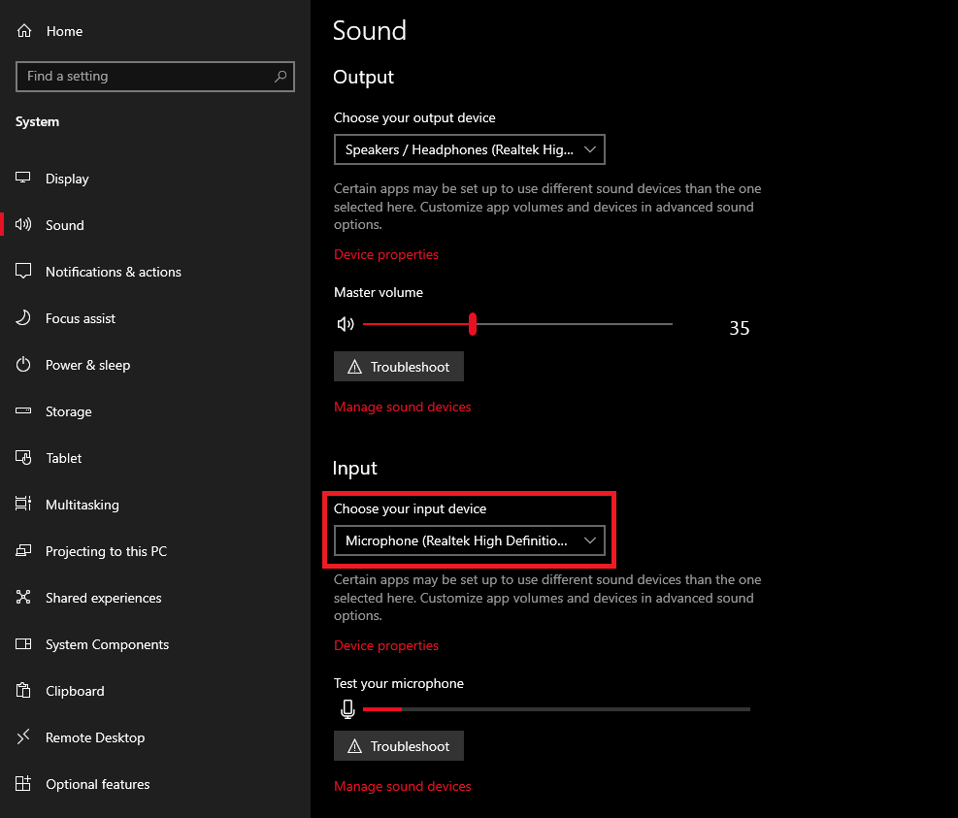Click the microphone icon under Test your microphone

(x=347, y=709)
